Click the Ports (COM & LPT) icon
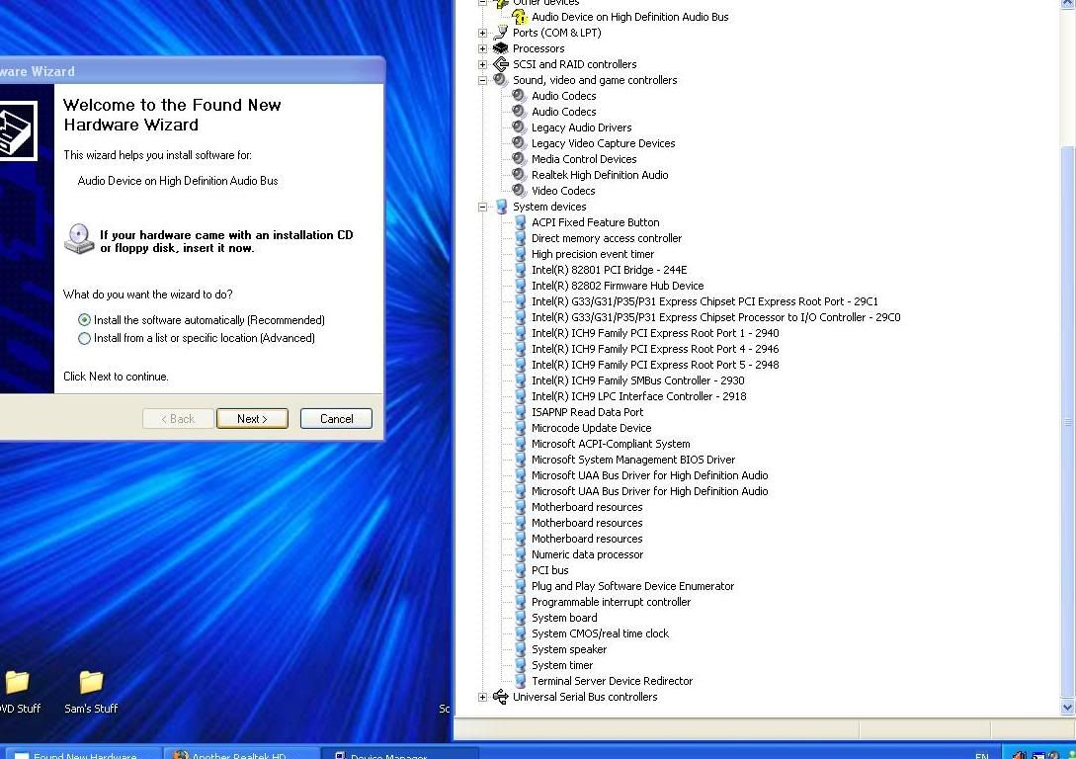Image resolution: width=1076 pixels, height=759 pixels. tap(501, 33)
